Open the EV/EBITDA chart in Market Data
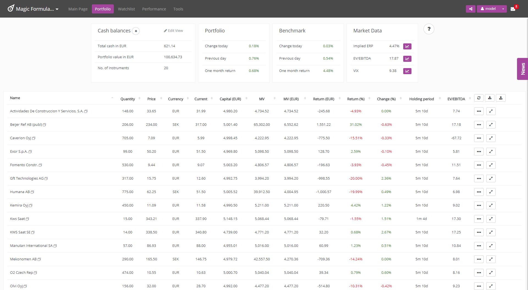This screenshot has height=290, width=528. pyautogui.click(x=407, y=58)
